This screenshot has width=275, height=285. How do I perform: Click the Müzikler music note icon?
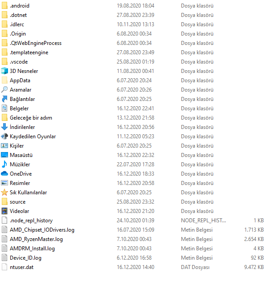[4, 165]
